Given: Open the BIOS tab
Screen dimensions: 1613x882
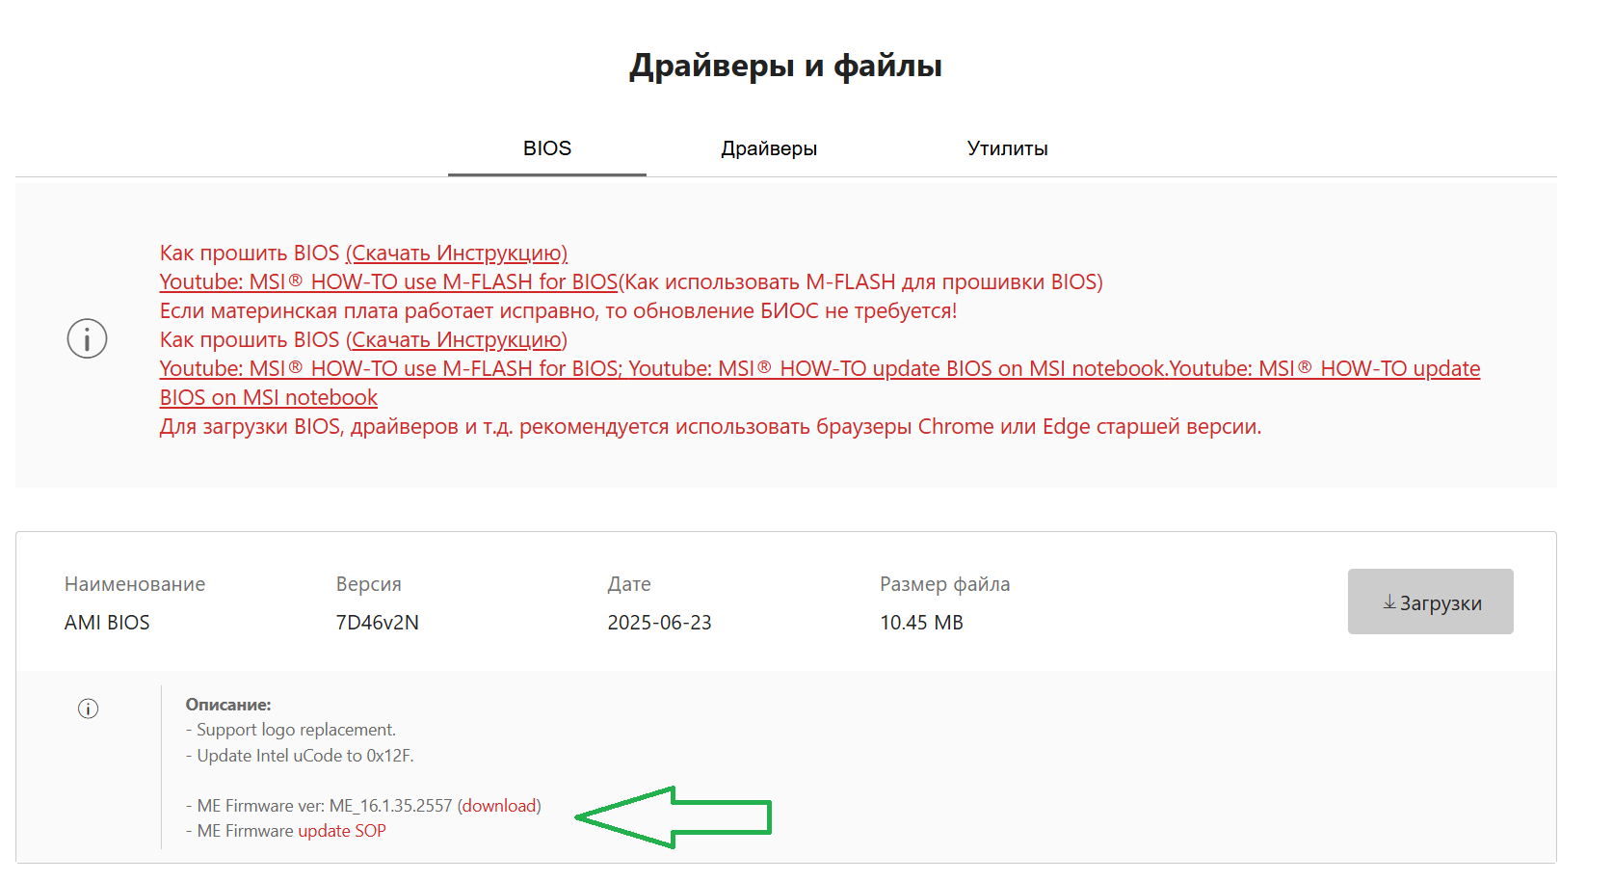Looking at the screenshot, I should (547, 148).
